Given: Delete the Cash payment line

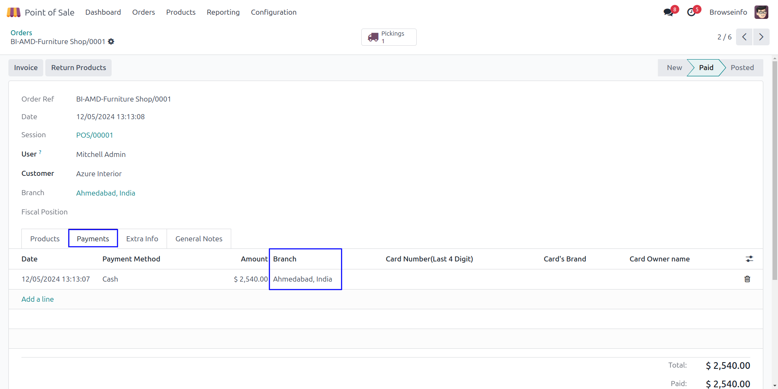Looking at the screenshot, I should 747,279.
